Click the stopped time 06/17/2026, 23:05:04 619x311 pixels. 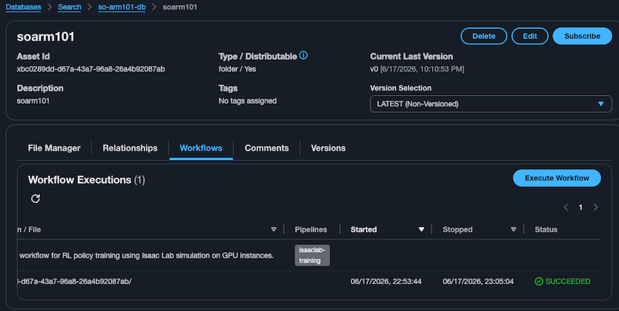(478, 281)
